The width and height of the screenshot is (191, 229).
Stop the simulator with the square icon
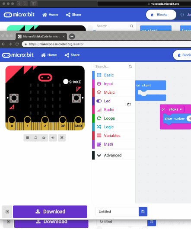[28, 138]
